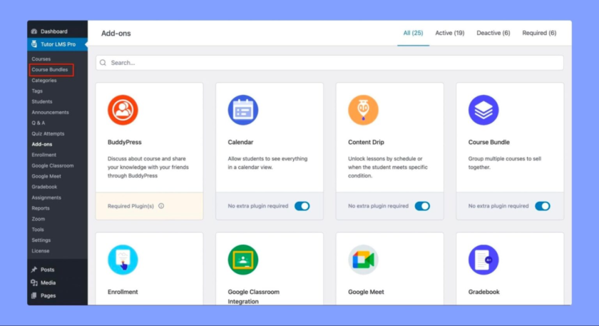Click the Content Drip owl icon

coord(363,111)
